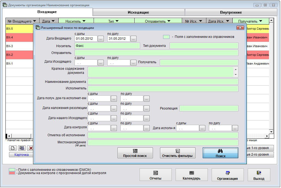Open the № Входящего column filter arrow
This screenshot has height=188, width=281.
(34, 21)
